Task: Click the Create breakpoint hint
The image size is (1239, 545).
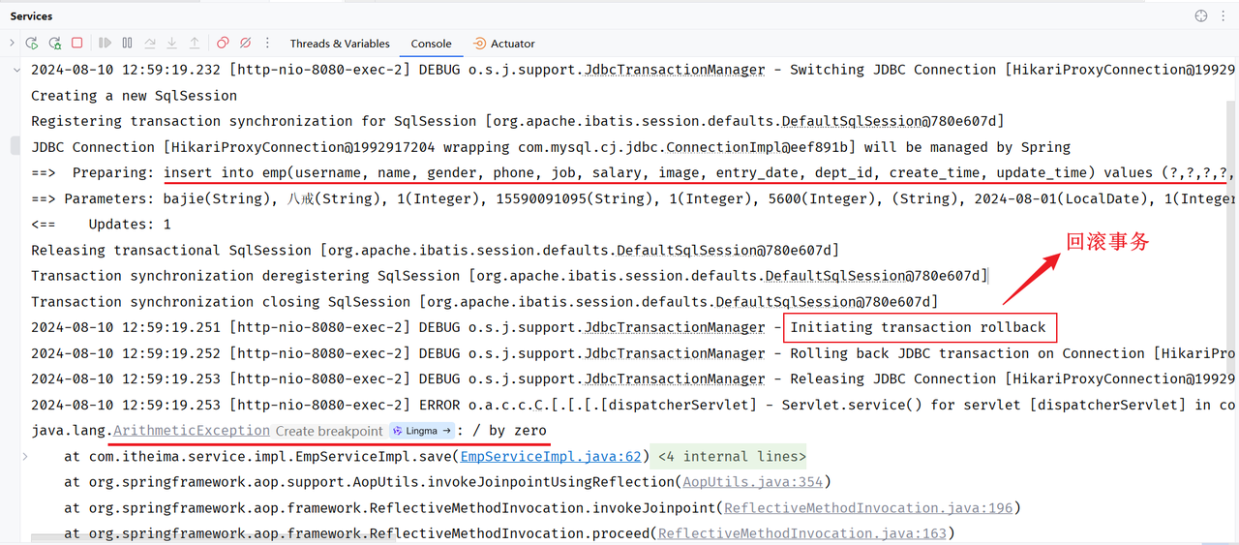Action: pyautogui.click(x=328, y=430)
